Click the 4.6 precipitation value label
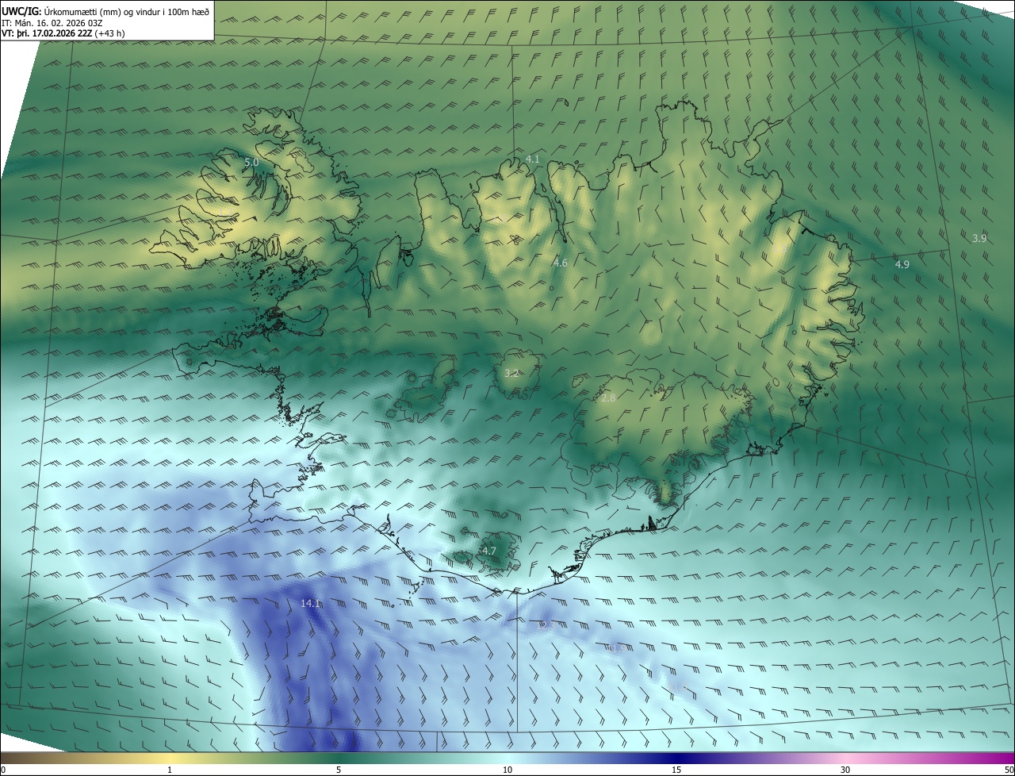 [561, 263]
